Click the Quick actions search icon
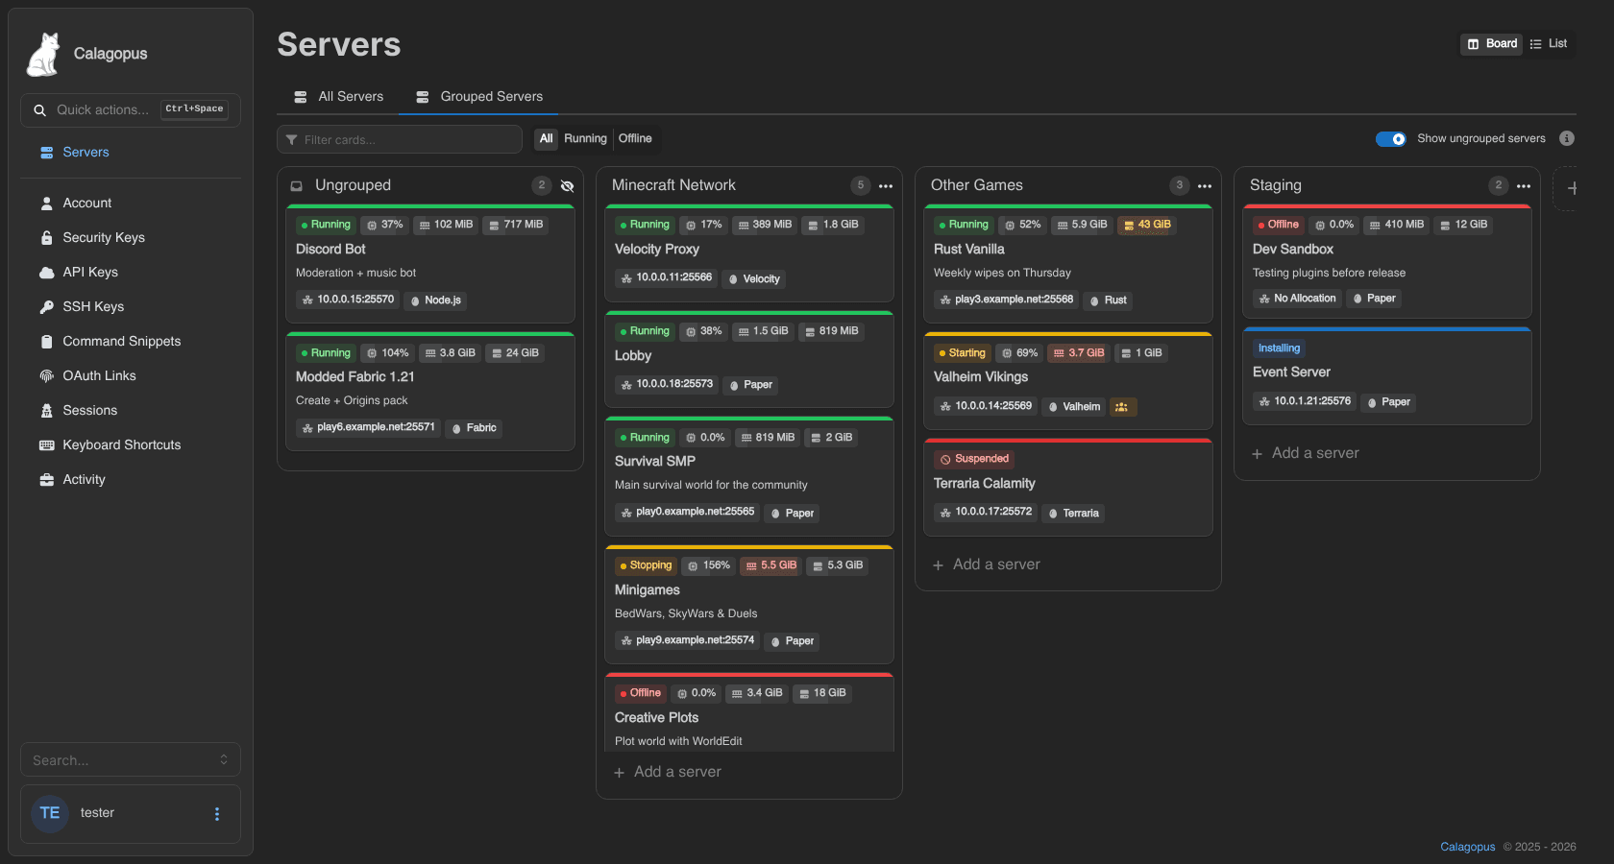Screen dimensions: 1614x864 click(x=39, y=110)
